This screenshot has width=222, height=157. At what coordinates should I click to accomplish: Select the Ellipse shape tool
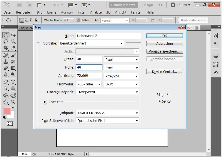[x=13, y=88]
